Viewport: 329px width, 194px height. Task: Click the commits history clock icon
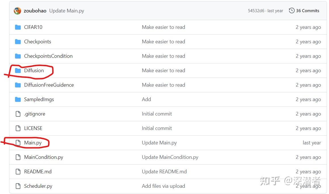(292, 11)
